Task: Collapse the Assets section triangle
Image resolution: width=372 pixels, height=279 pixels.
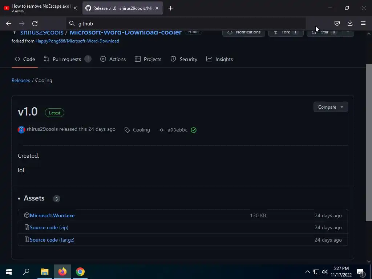Action: point(19,199)
